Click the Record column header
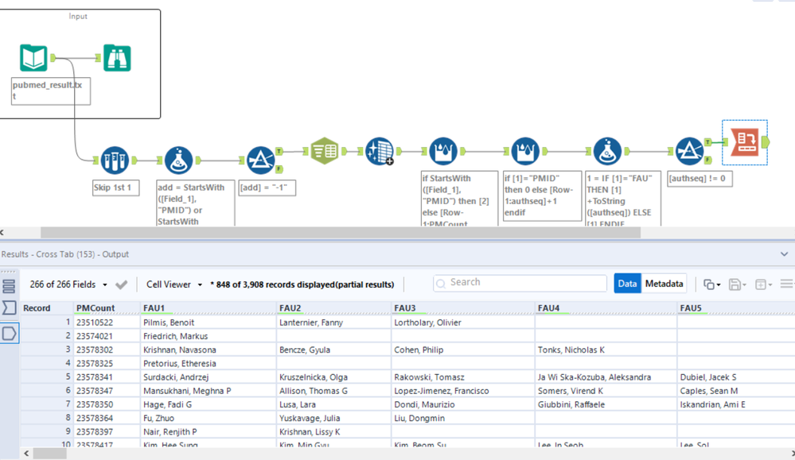 click(x=47, y=308)
